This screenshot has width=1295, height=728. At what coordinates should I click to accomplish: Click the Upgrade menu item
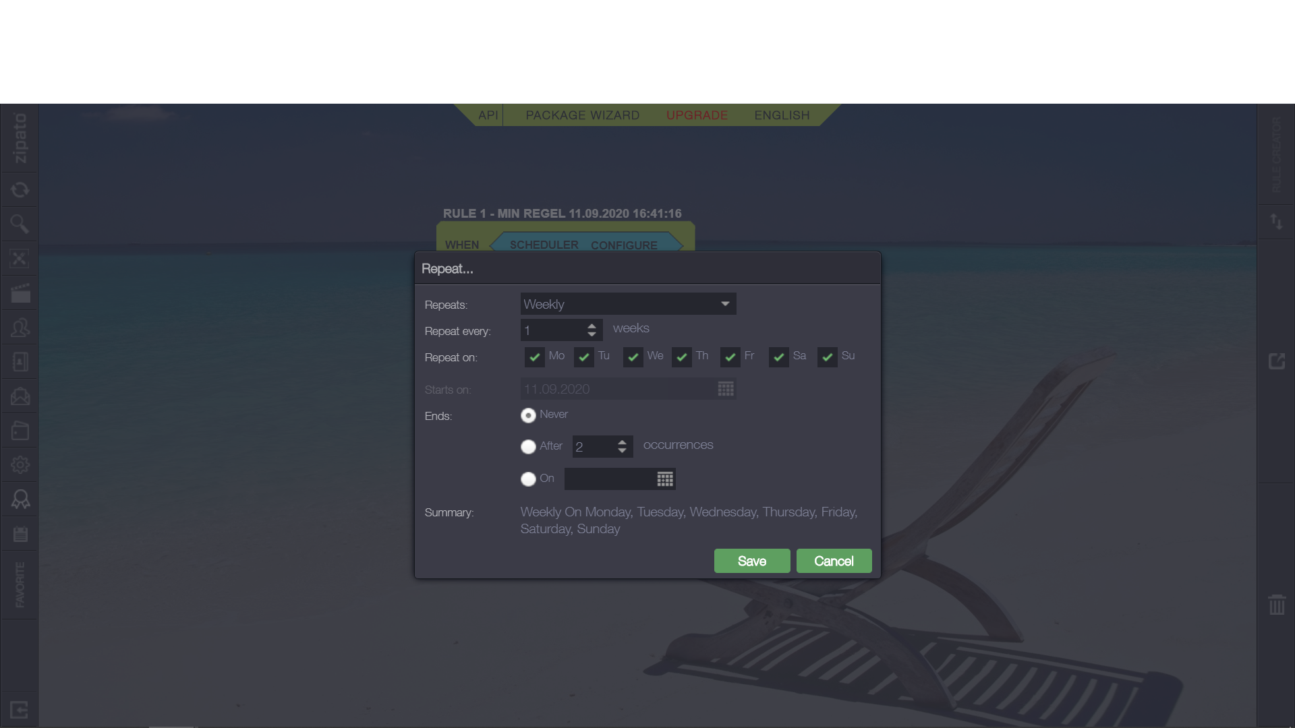pos(697,115)
